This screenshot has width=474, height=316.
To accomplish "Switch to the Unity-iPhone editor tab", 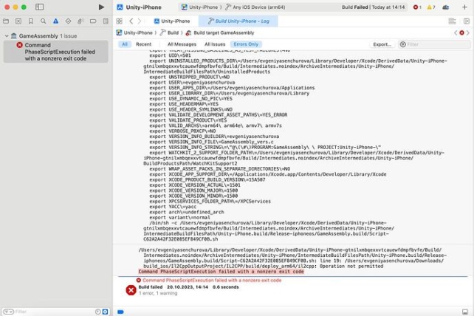I will 172,21.
